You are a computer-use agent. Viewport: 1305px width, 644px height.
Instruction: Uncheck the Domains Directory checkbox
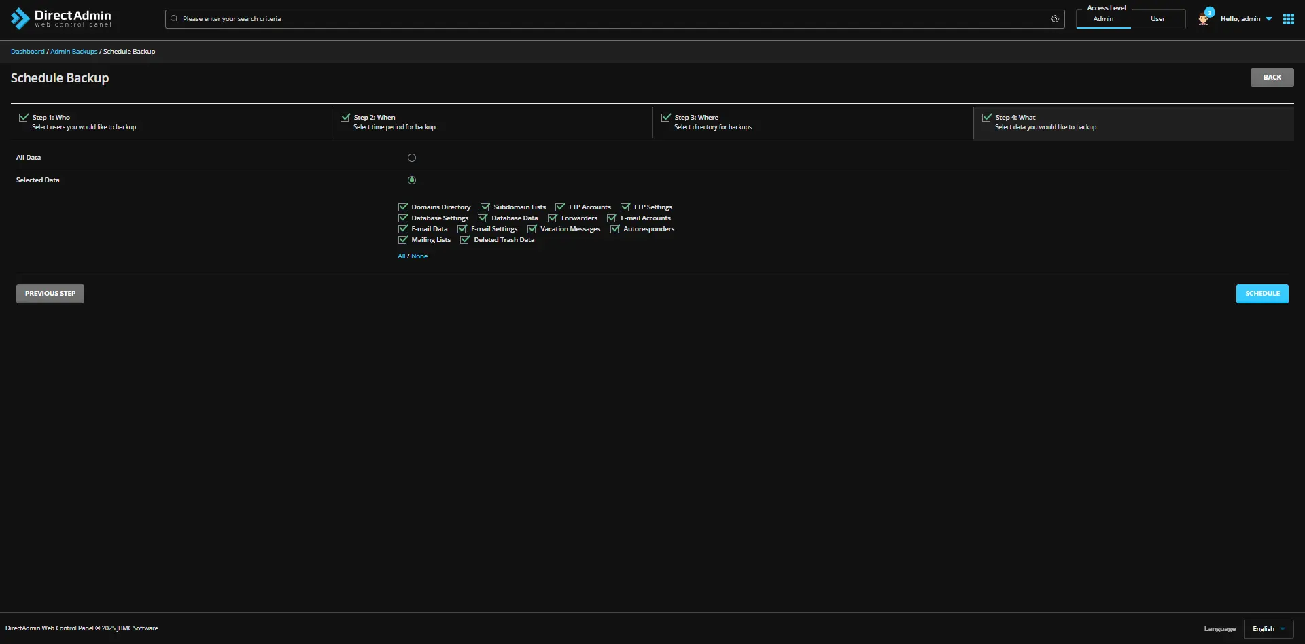(x=403, y=207)
